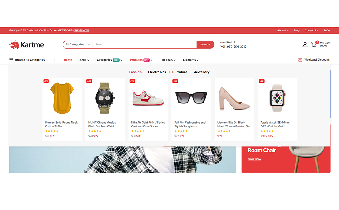The image size is (339, 210).
Task: Click the Kartme logo icon
Action: click(x=14, y=44)
